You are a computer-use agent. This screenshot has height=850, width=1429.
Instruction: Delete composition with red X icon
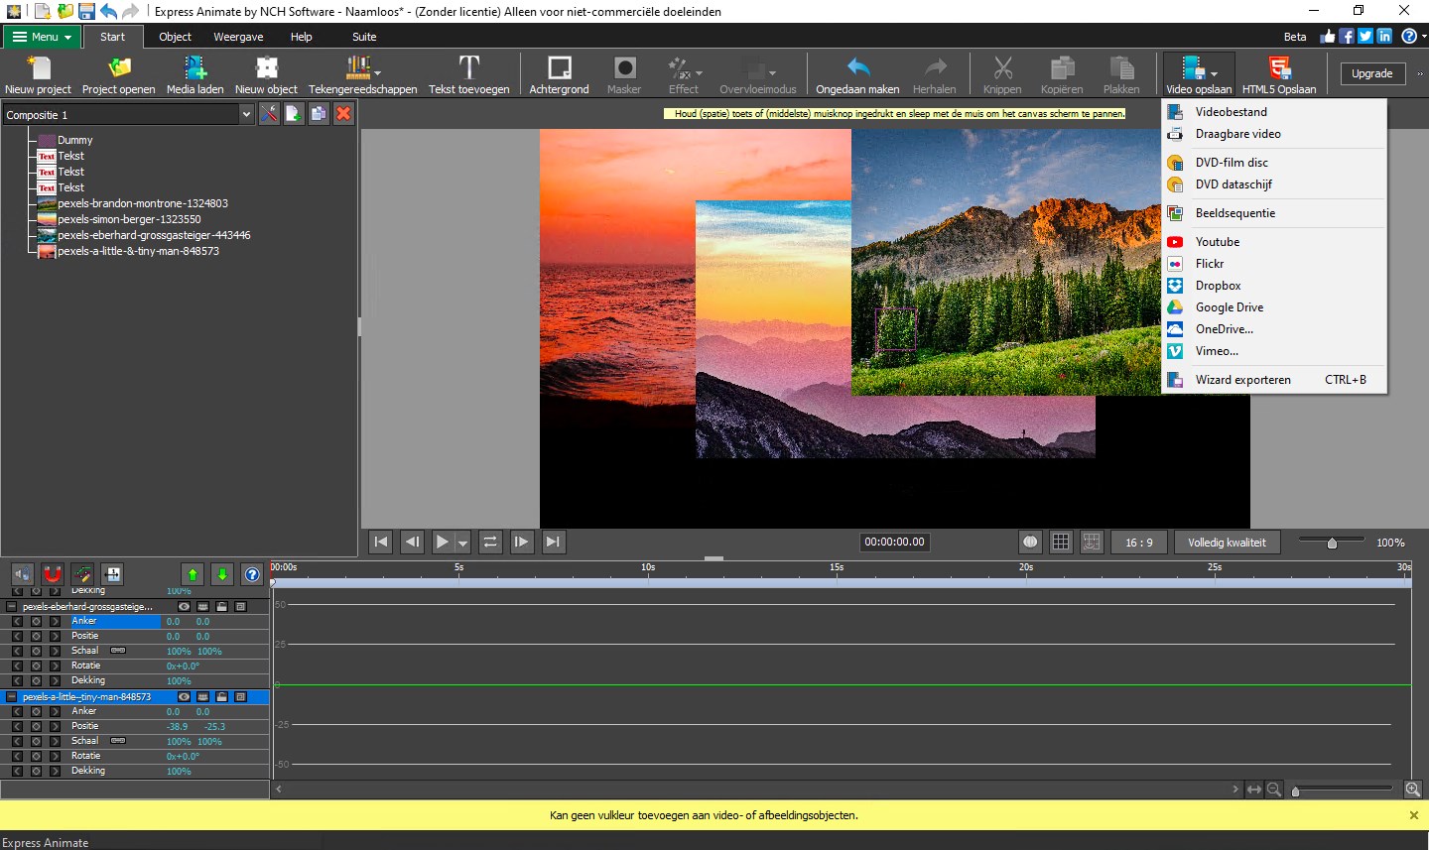coord(343,114)
